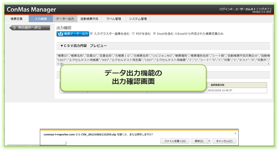Toggle 入力クラスター画像を含む checkbox

[92, 33]
